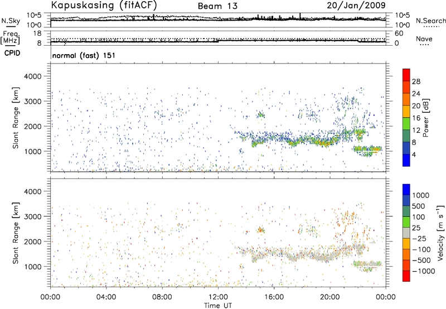
Task: Pick the red top segment of power colorbar
Action: pyautogui.click(x=406, y=75)
